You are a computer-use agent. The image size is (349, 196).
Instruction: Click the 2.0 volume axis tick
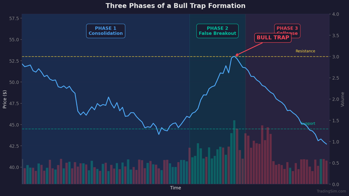pos(336,99)
